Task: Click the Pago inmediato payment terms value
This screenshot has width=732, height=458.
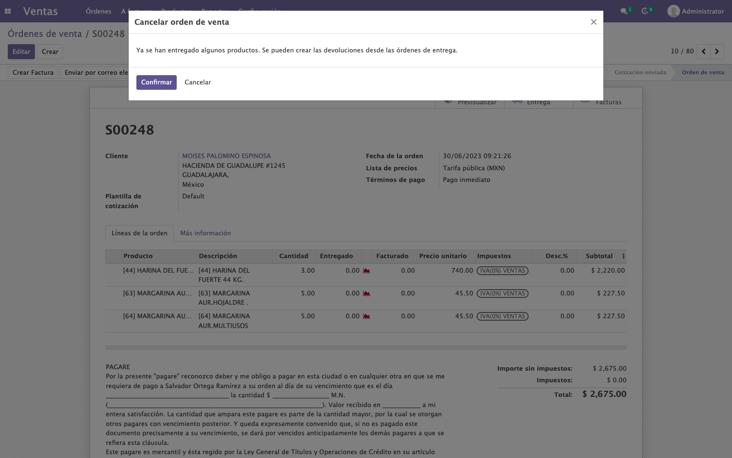Action: click(x=466, y=180)
